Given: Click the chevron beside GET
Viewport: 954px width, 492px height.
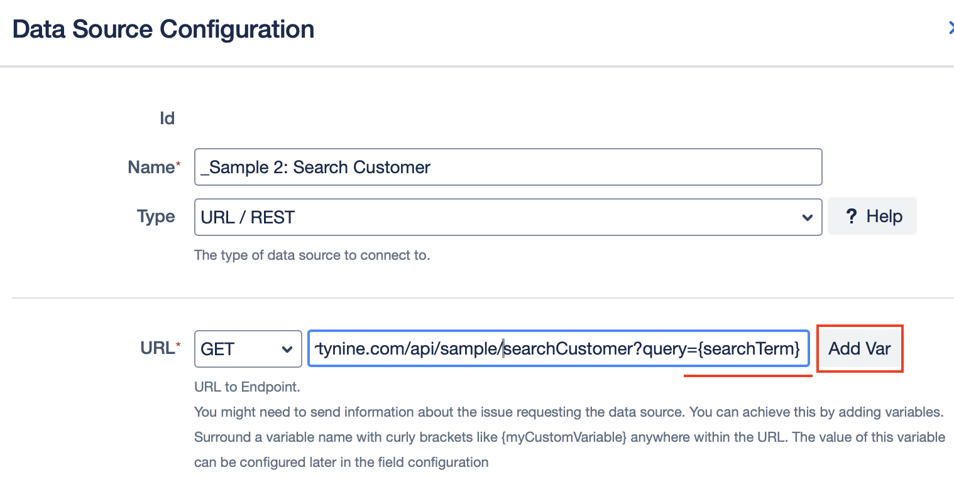Looking at the screenshot, I should tap(288, 350).
